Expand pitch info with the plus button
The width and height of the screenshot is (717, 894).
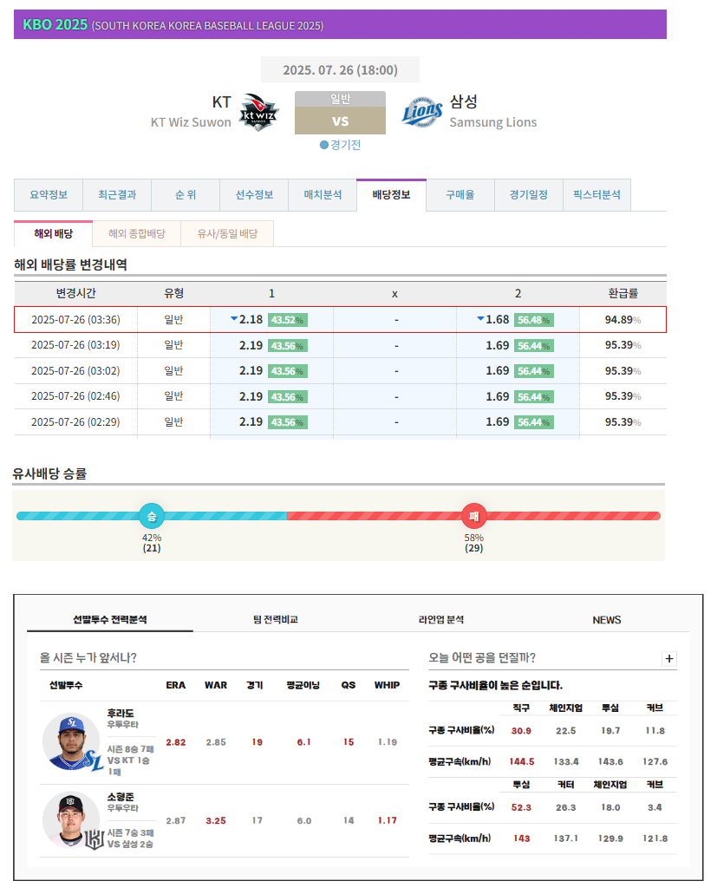click(669, 658)
